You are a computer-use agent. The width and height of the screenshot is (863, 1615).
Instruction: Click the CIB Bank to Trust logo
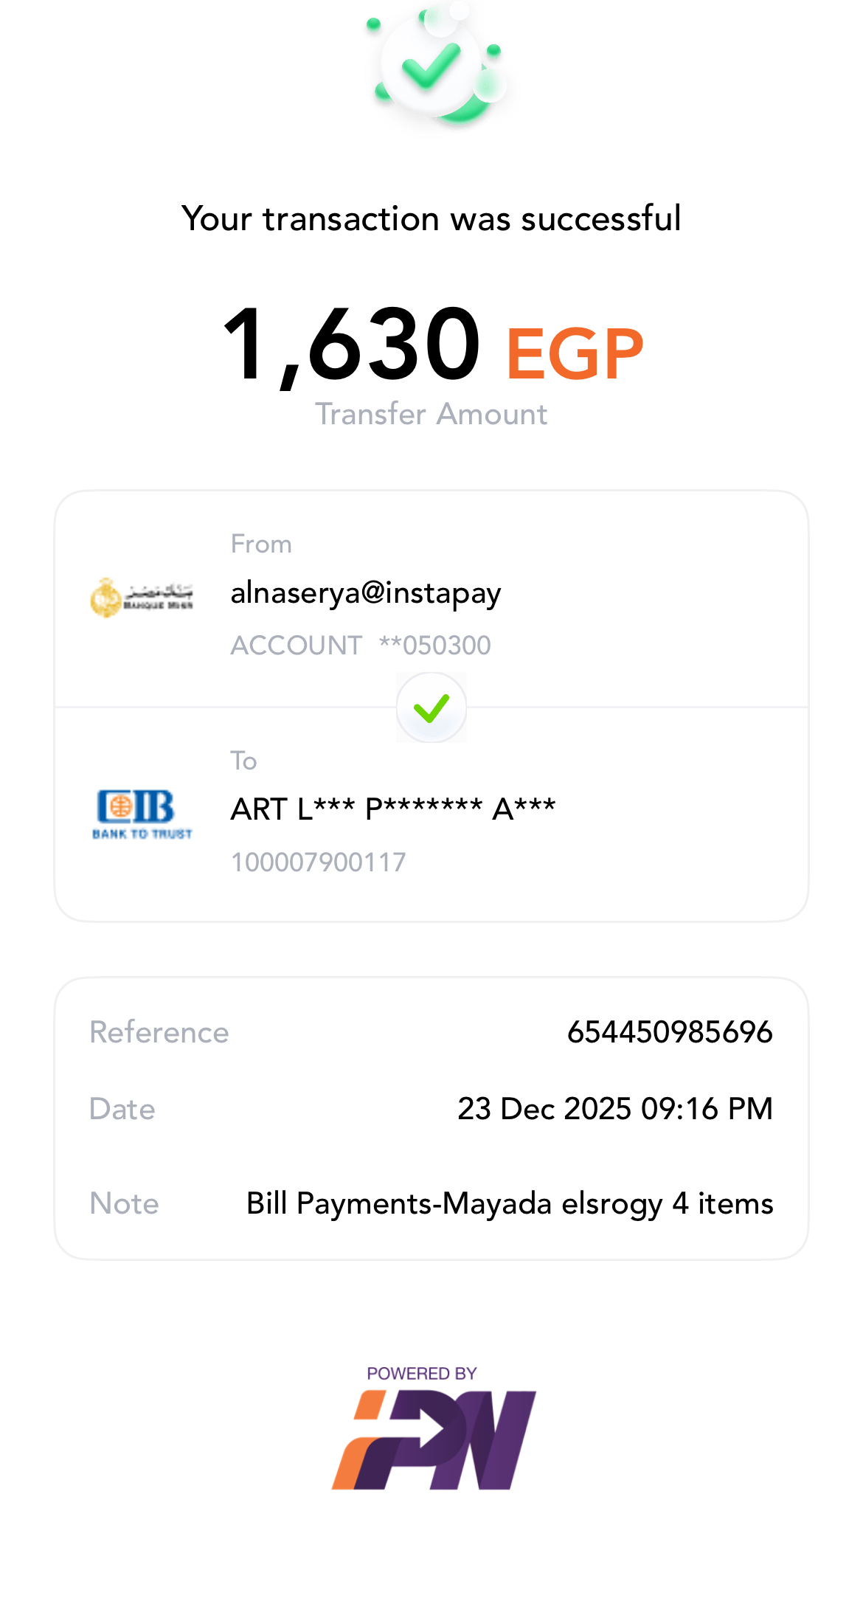coord(142,814)
